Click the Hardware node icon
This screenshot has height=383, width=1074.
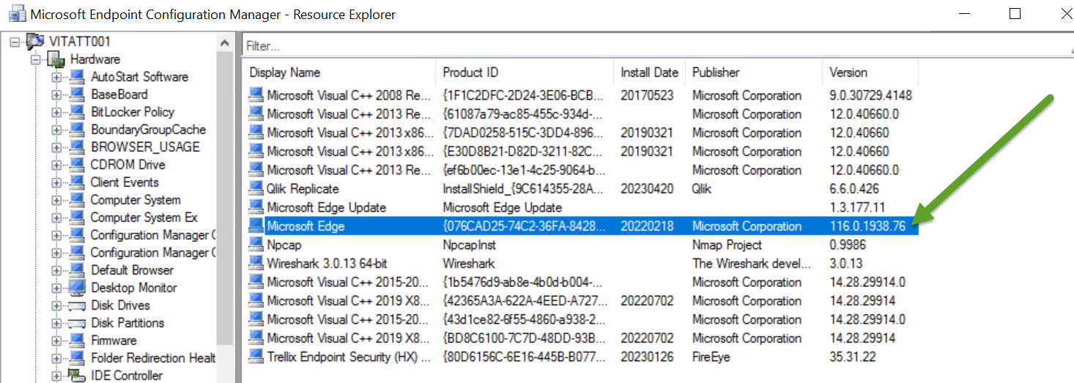pos(56,59)
